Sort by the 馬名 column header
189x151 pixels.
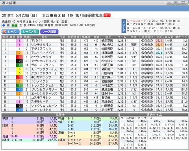coord(44,37)
